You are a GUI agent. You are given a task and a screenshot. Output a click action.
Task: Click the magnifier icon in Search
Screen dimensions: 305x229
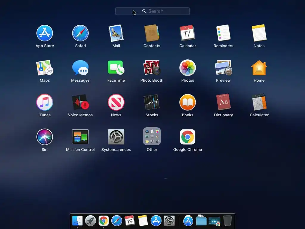144,11
